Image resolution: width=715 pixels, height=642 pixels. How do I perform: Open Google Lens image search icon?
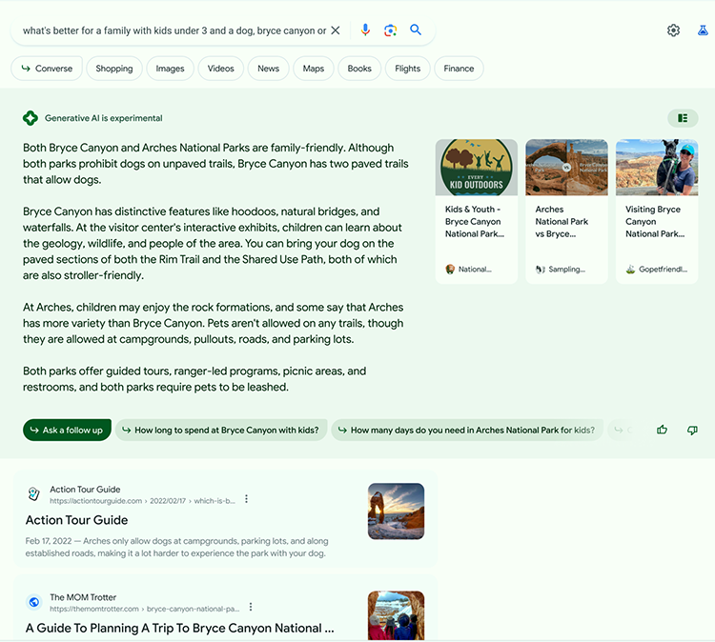(390, 30)
